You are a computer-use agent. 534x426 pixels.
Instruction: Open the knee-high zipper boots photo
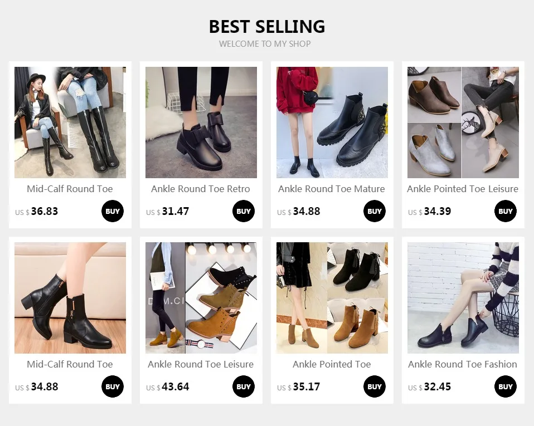[x=70, y=123]
